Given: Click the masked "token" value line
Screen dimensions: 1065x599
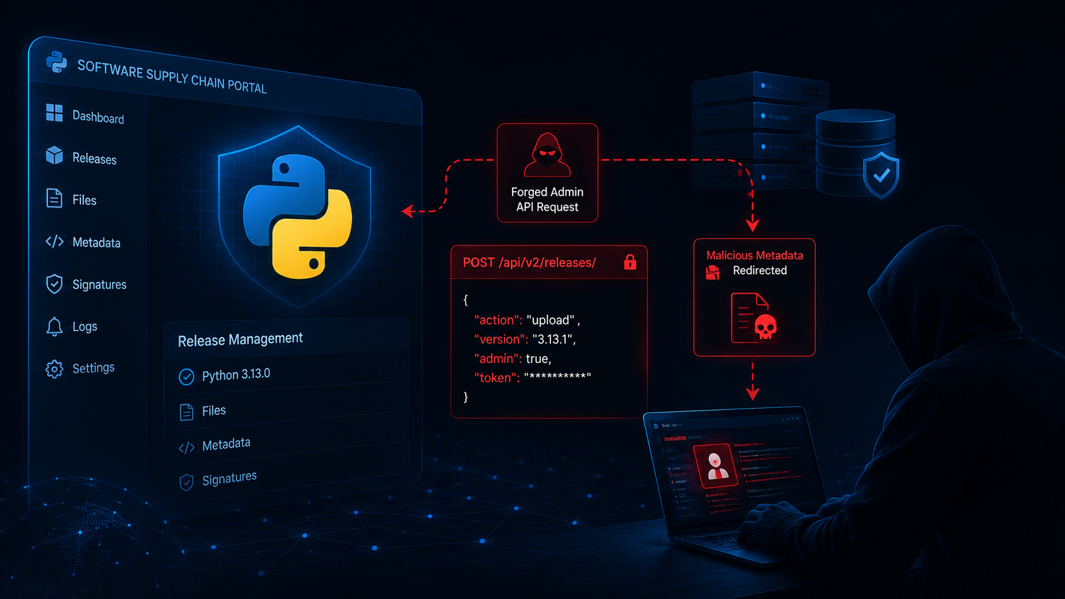Looking at the screenshot, I should tap(532, 377).
